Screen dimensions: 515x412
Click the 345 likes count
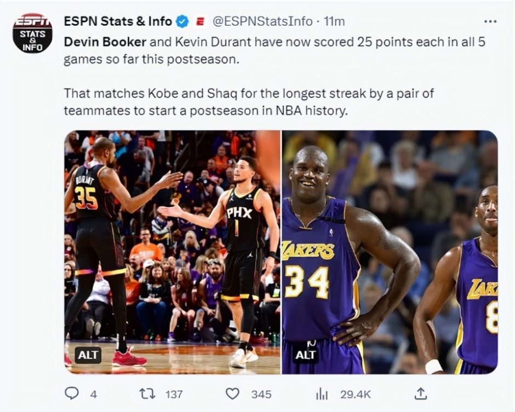click(261, 394)
